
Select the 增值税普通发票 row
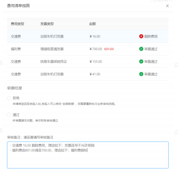(88, 49)
